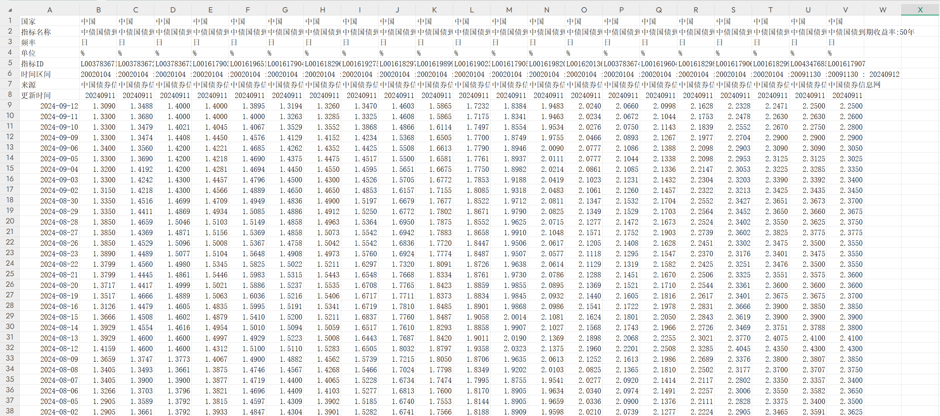
Task: Select the 指标名称 cell
Action: pos(49,32)
